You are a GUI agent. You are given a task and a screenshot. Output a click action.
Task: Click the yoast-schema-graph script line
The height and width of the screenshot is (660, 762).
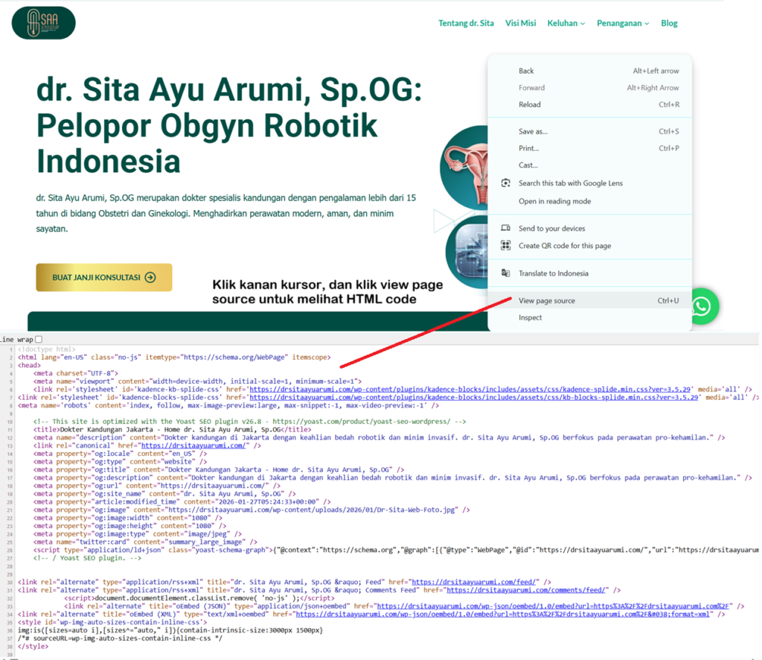pos(396,550)
